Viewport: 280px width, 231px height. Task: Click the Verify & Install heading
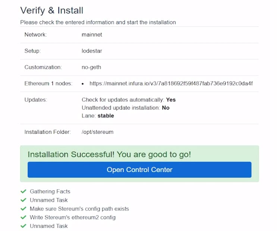(x=52, y=10)
